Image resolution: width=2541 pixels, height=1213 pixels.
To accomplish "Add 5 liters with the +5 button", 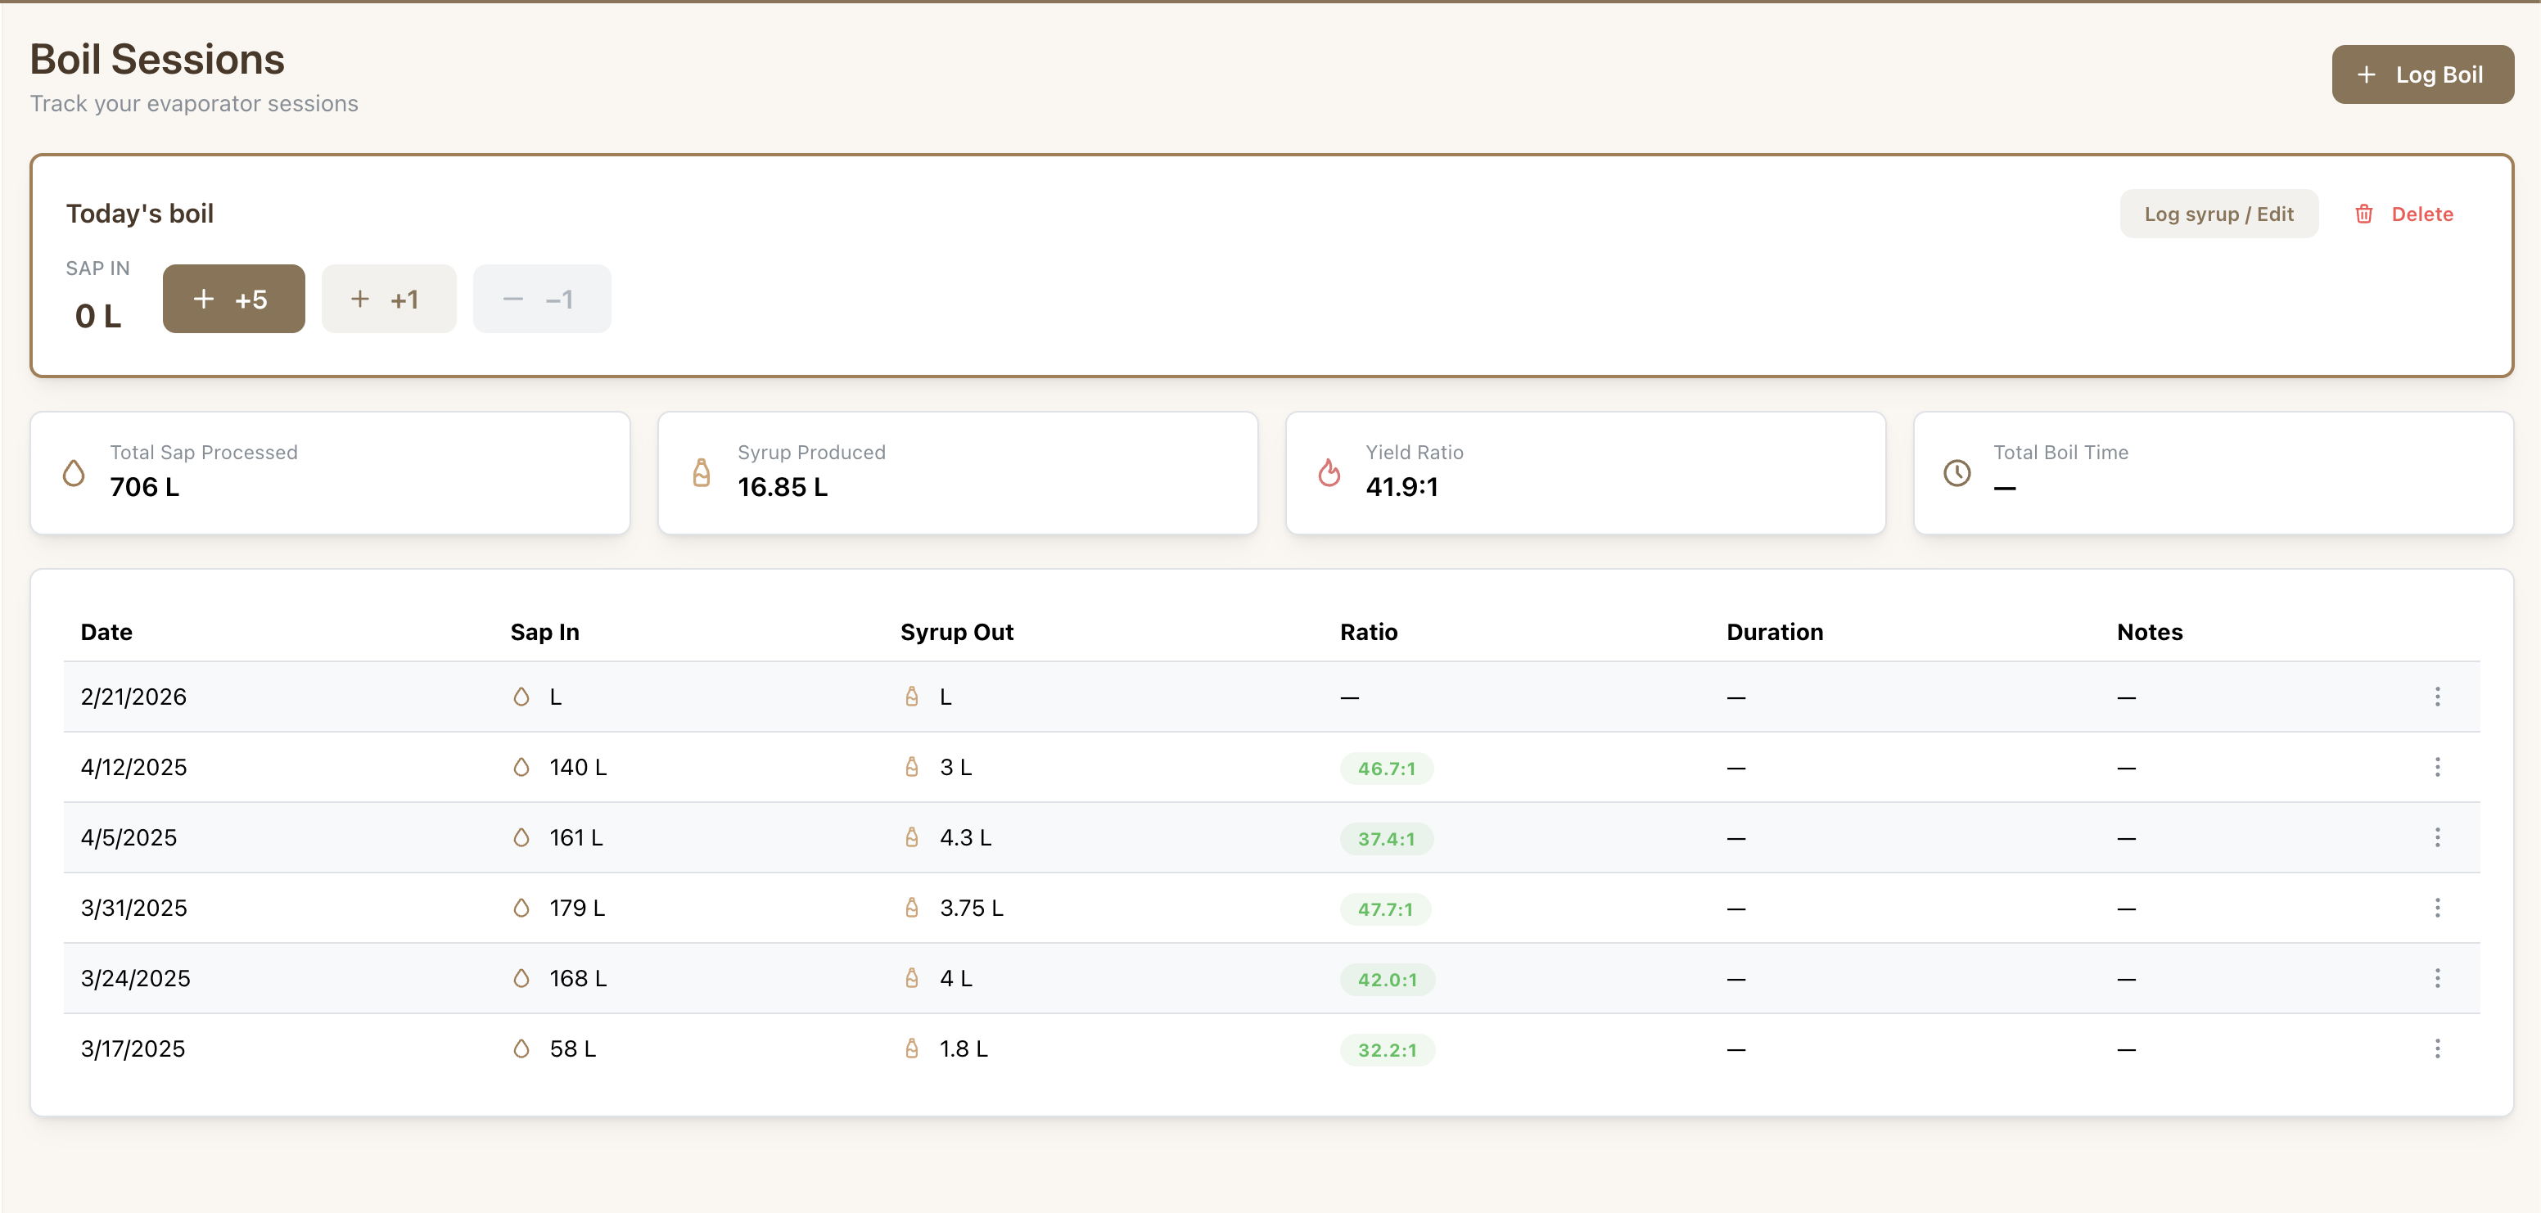I will [x=234, y=299].
